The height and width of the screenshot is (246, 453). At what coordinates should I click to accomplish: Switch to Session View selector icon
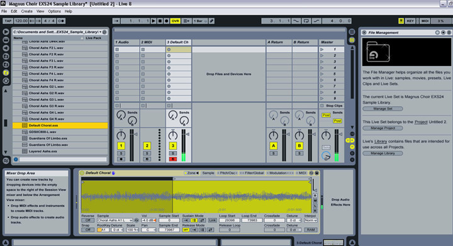coord(352,40)
